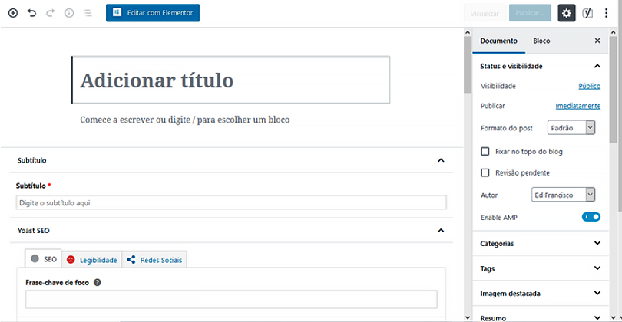This screenshot has width=622, height=322.
Task: Collapse the Yoast SEO meta box
Action: click(441, 231)
